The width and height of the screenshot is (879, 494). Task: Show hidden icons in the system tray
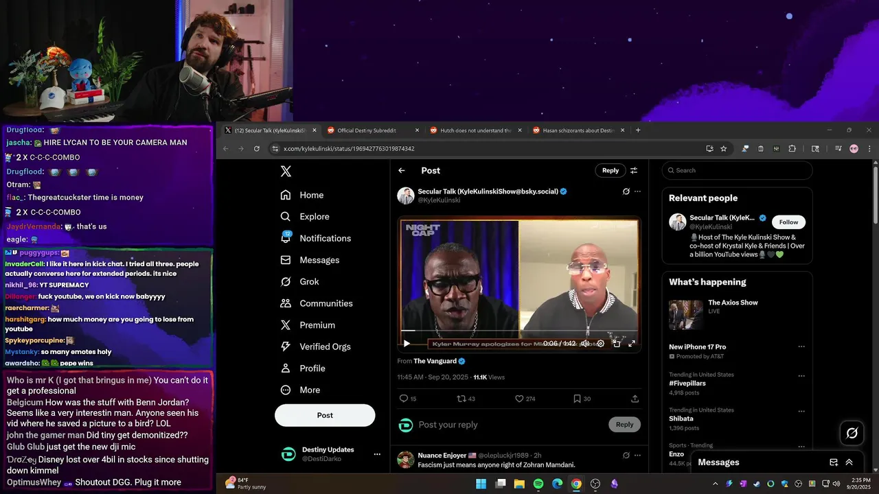point(716,484)
